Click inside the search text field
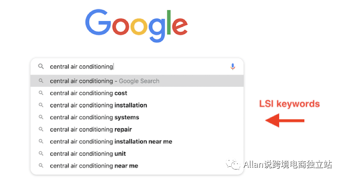The image size is (343, 180). [x=138, y=66]
